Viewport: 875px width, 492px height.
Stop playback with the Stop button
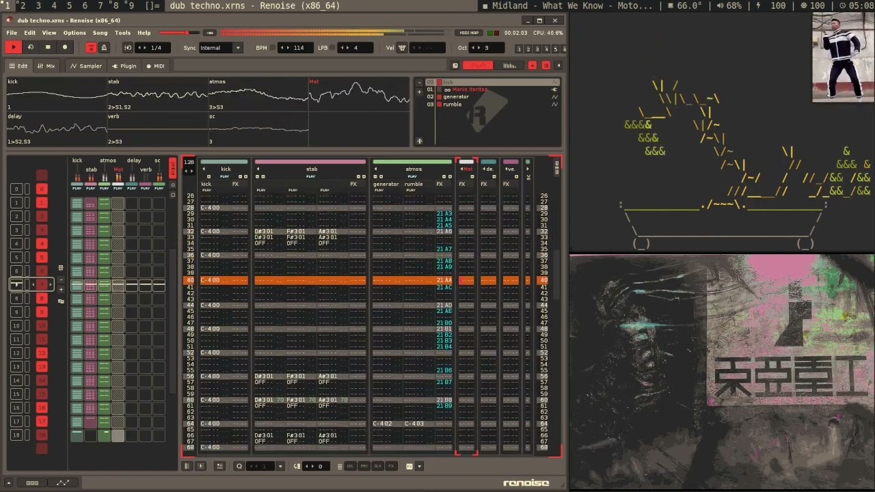click(48, 47)
